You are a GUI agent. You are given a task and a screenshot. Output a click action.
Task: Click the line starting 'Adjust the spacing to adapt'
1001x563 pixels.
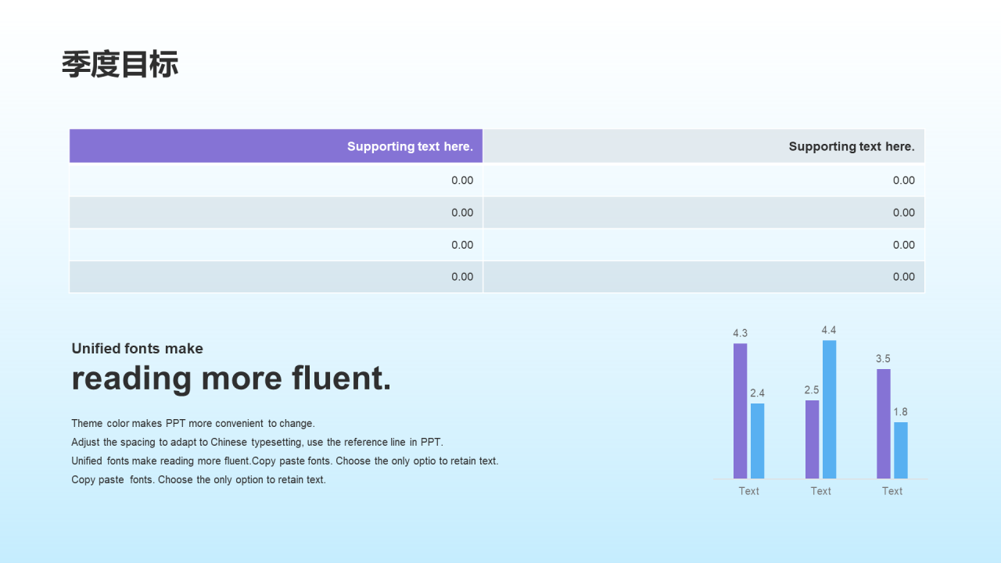click(257, 443)
